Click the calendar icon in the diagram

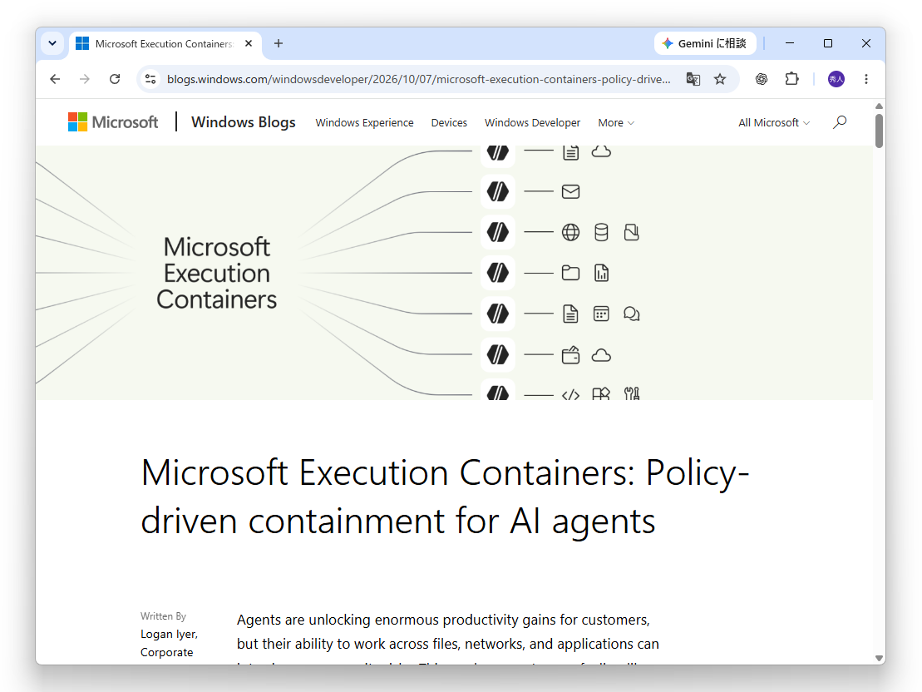click(601, 314)
